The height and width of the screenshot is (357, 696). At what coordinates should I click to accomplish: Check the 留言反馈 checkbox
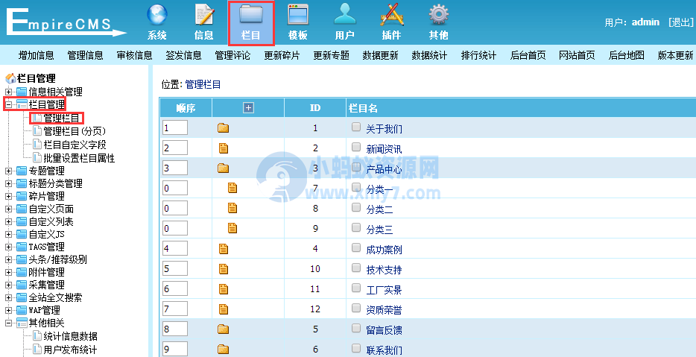click(356, 328)
